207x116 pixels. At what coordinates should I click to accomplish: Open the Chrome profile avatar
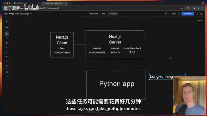point(198,8)
